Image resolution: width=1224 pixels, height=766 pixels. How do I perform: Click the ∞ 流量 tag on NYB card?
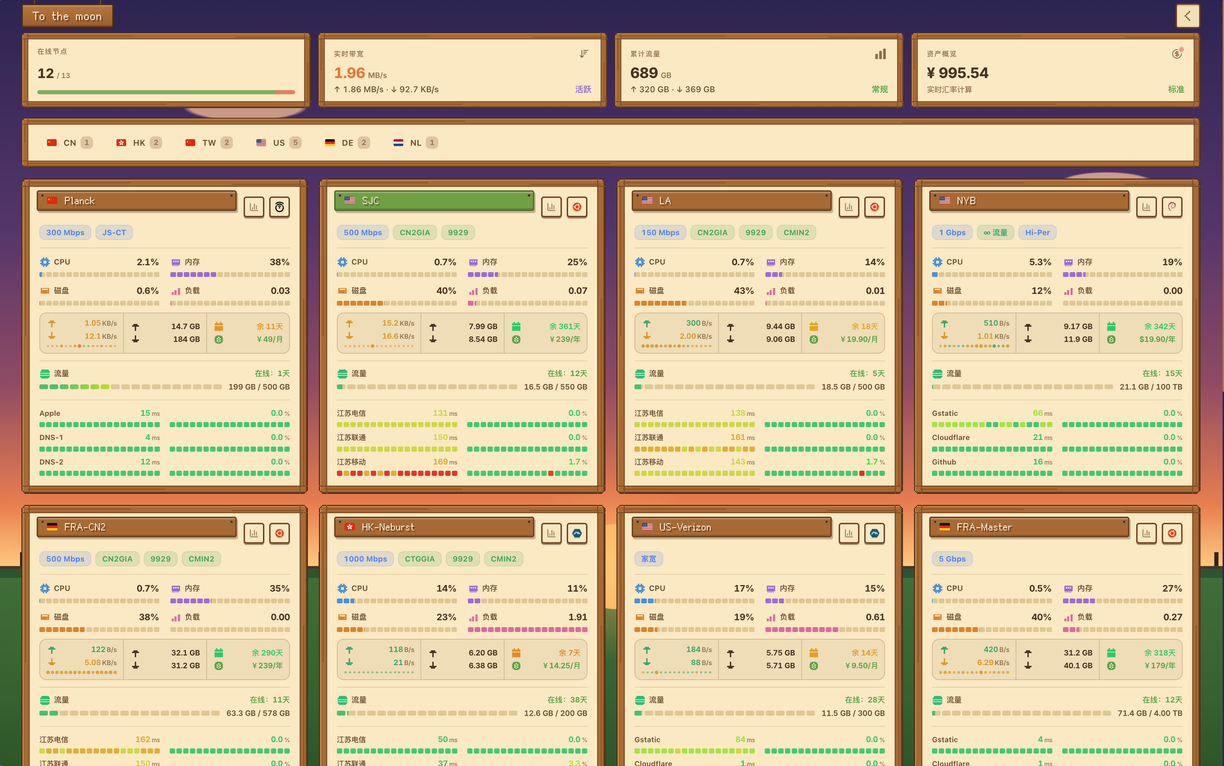(996, 232)
